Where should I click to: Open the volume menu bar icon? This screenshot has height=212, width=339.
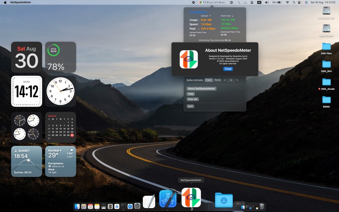click(267, 3)
